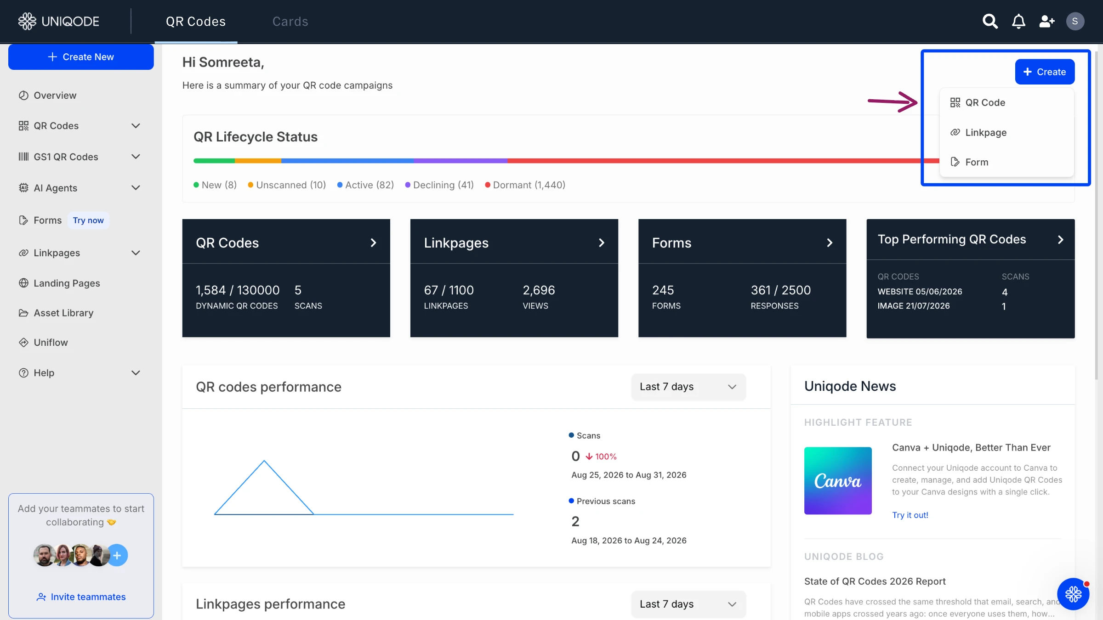Screen dimensions: 1103x620
Task: Click the Help question mark icon
Action: (23, 373)
